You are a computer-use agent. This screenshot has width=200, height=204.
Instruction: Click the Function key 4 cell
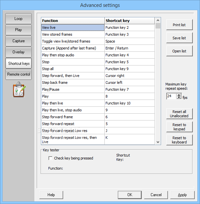[x=130, y=55]
